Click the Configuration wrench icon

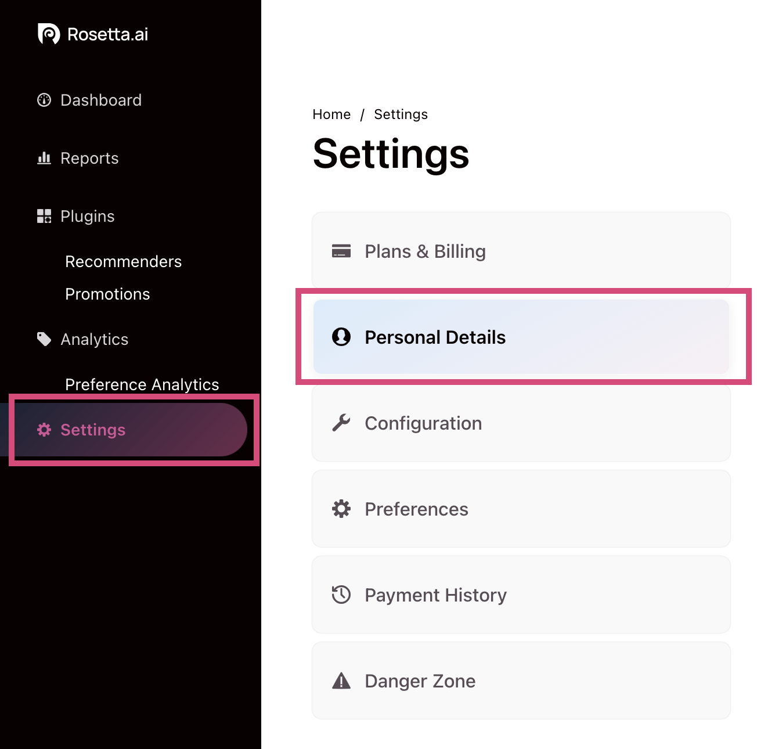(x=341, y=423)
